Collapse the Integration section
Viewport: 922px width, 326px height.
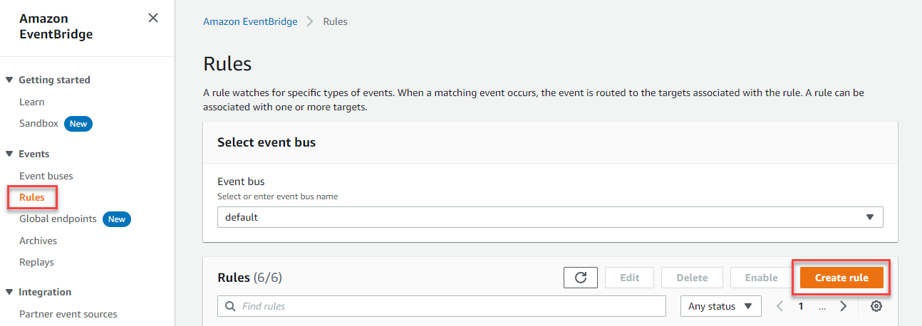click(10, 292)
